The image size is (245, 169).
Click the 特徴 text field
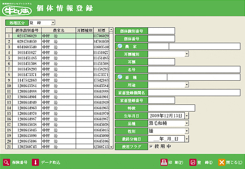tap(171, 108)
